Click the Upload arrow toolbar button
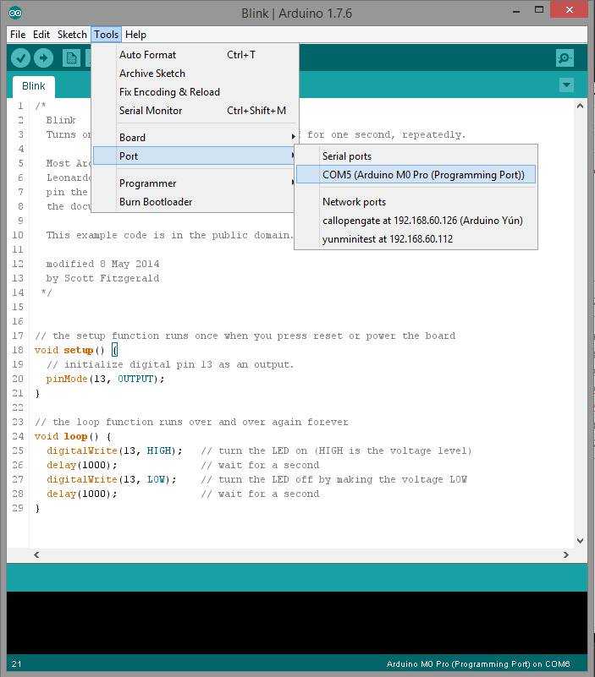This screenshot has height=677, width=595. click(43, 57)
